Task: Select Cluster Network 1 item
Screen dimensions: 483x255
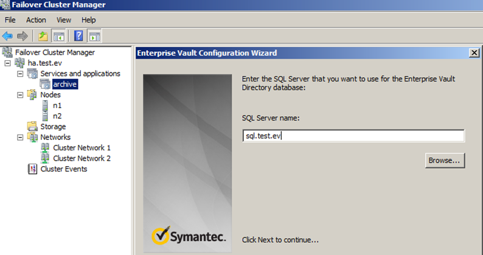Action: click(82, 148)
